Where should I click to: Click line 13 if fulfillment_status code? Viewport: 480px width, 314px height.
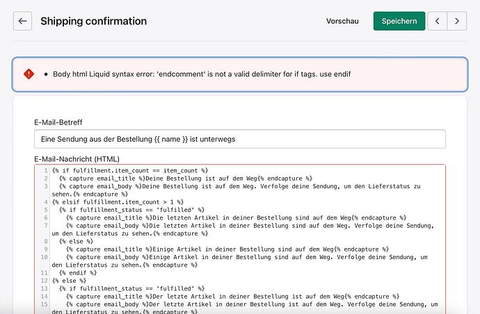pos(131,288)
